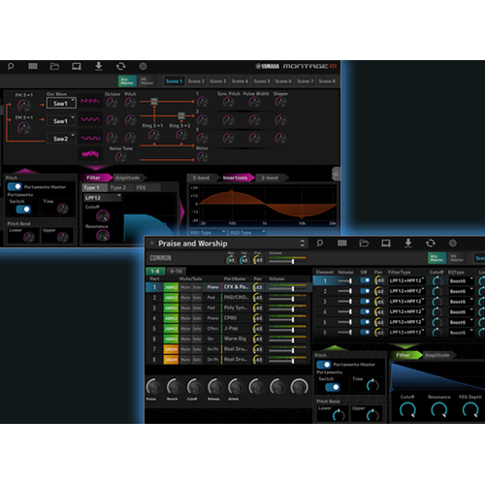
Task: Click the Cutoff knob below filter graph in lower window
Action: click(x=407, y=409)
